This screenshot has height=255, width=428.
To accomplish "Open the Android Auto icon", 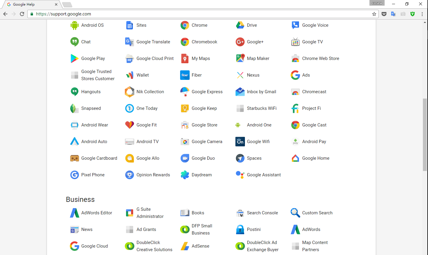I will 74,142.
